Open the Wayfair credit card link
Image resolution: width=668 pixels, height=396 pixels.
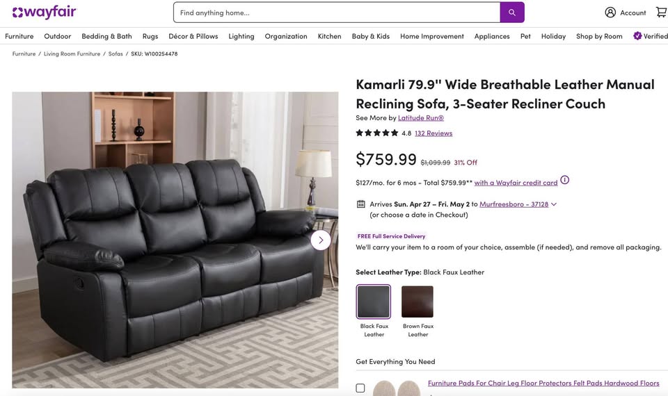(x=516, y=183)
